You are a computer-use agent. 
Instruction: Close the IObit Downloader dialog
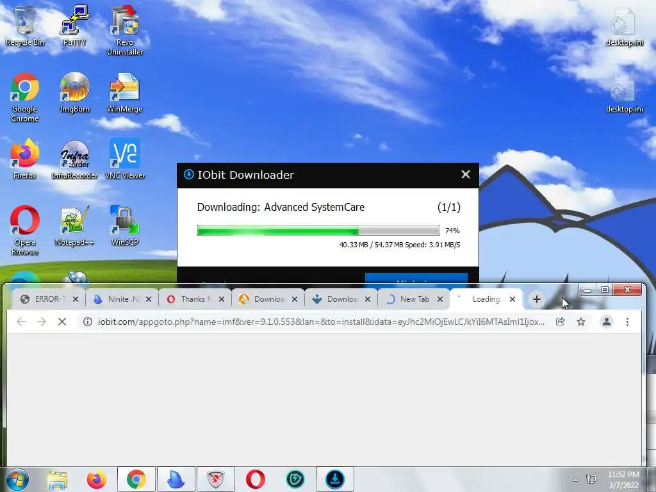tap(465, 174)
